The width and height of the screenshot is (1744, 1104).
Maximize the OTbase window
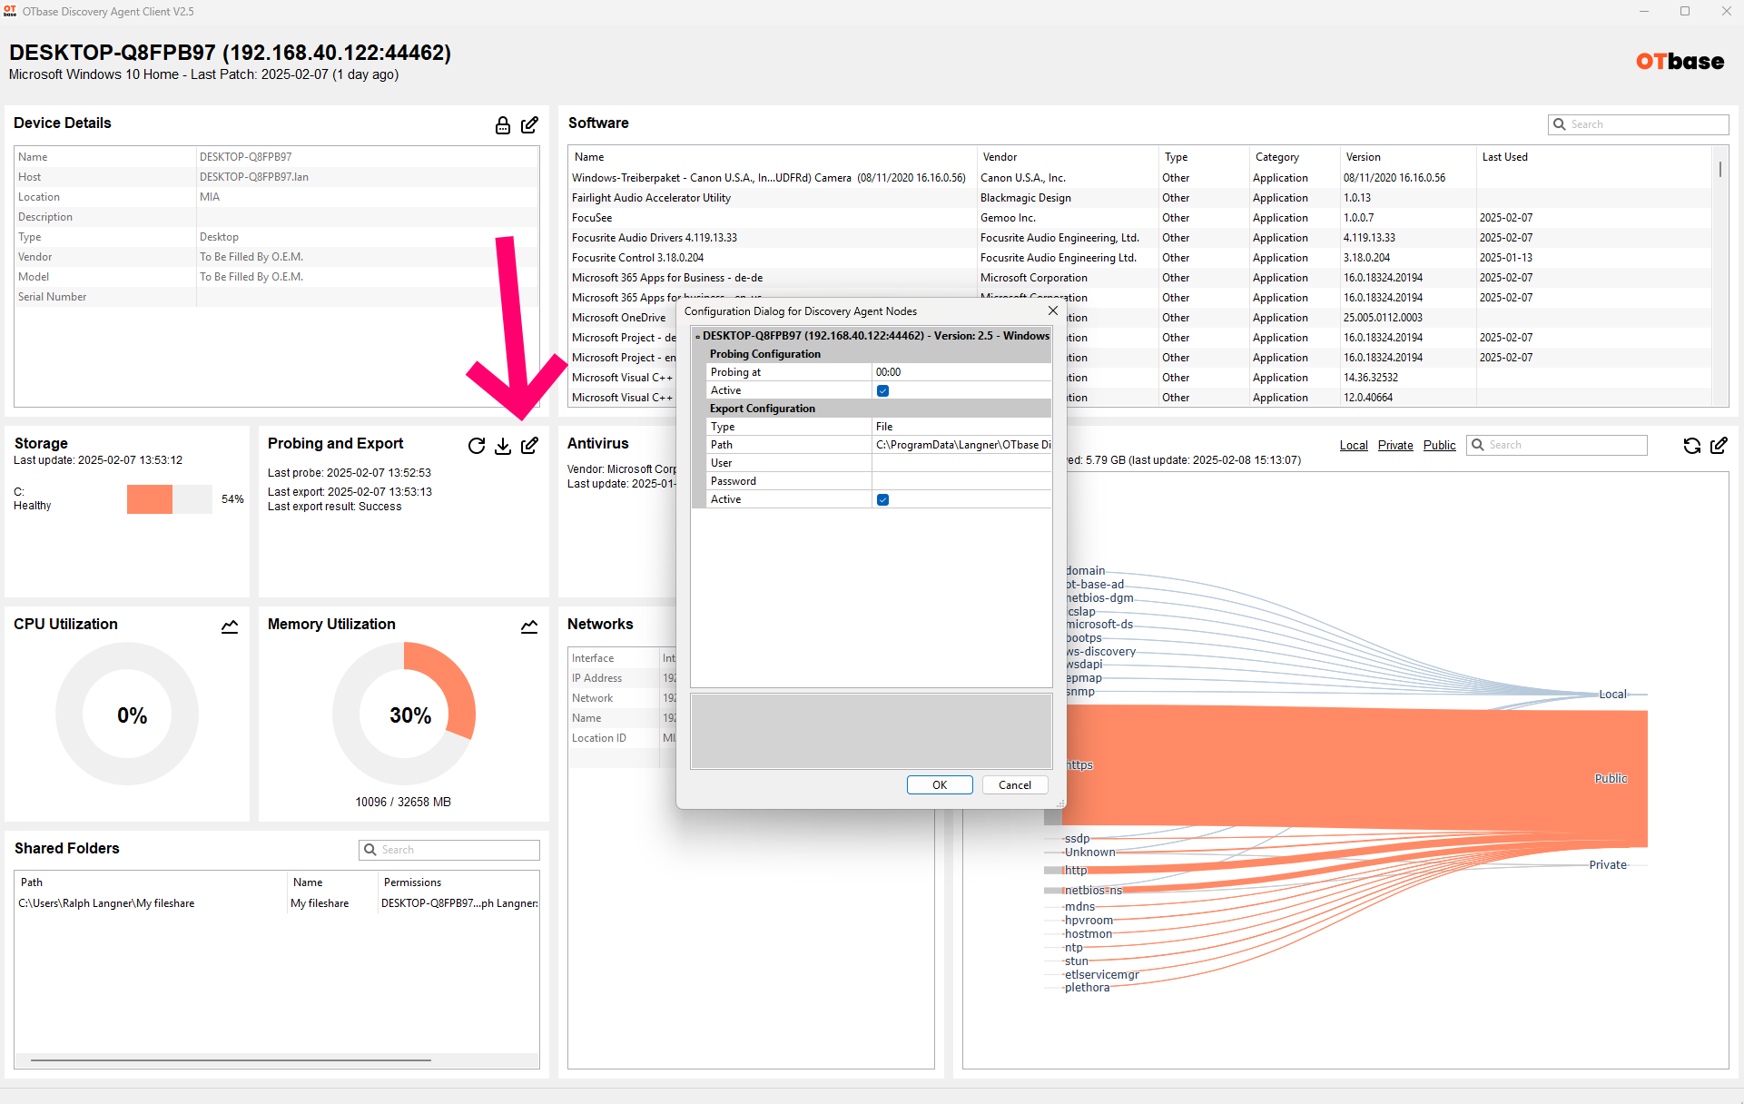click(1685, 11)
